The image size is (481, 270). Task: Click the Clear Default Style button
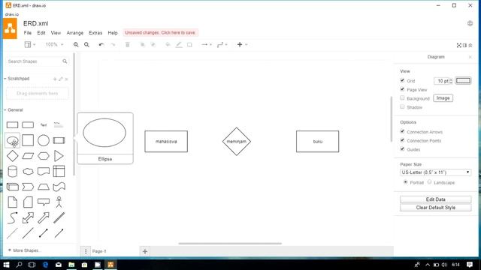coord(435,208)
